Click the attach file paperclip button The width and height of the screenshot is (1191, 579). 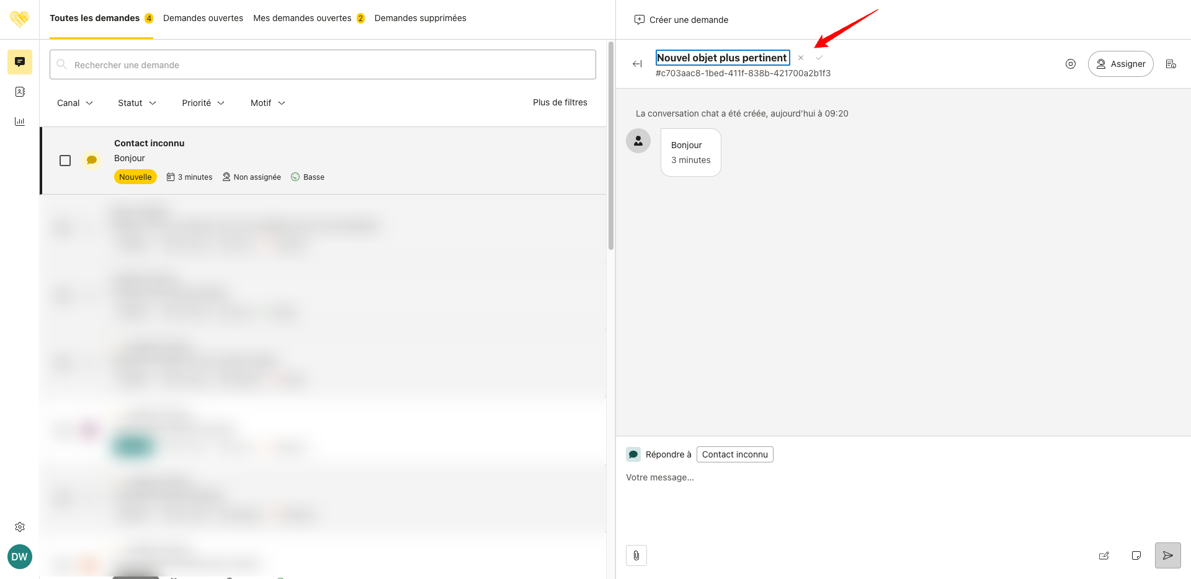636,555
